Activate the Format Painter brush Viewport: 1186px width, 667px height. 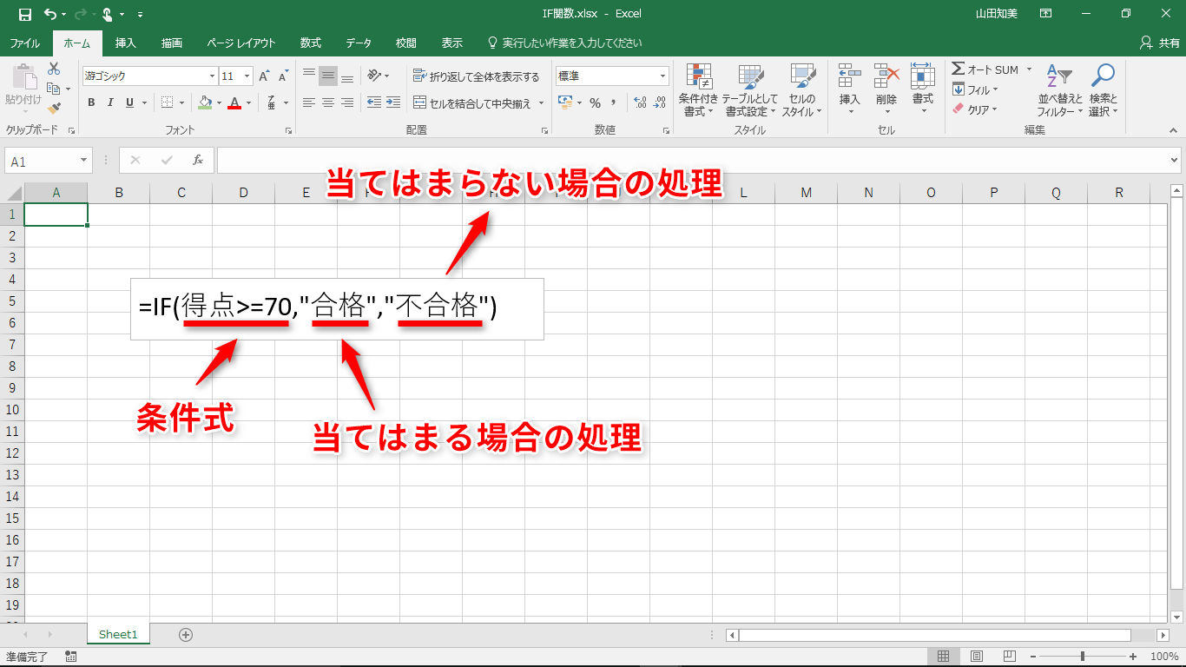(x=54, y=109)
